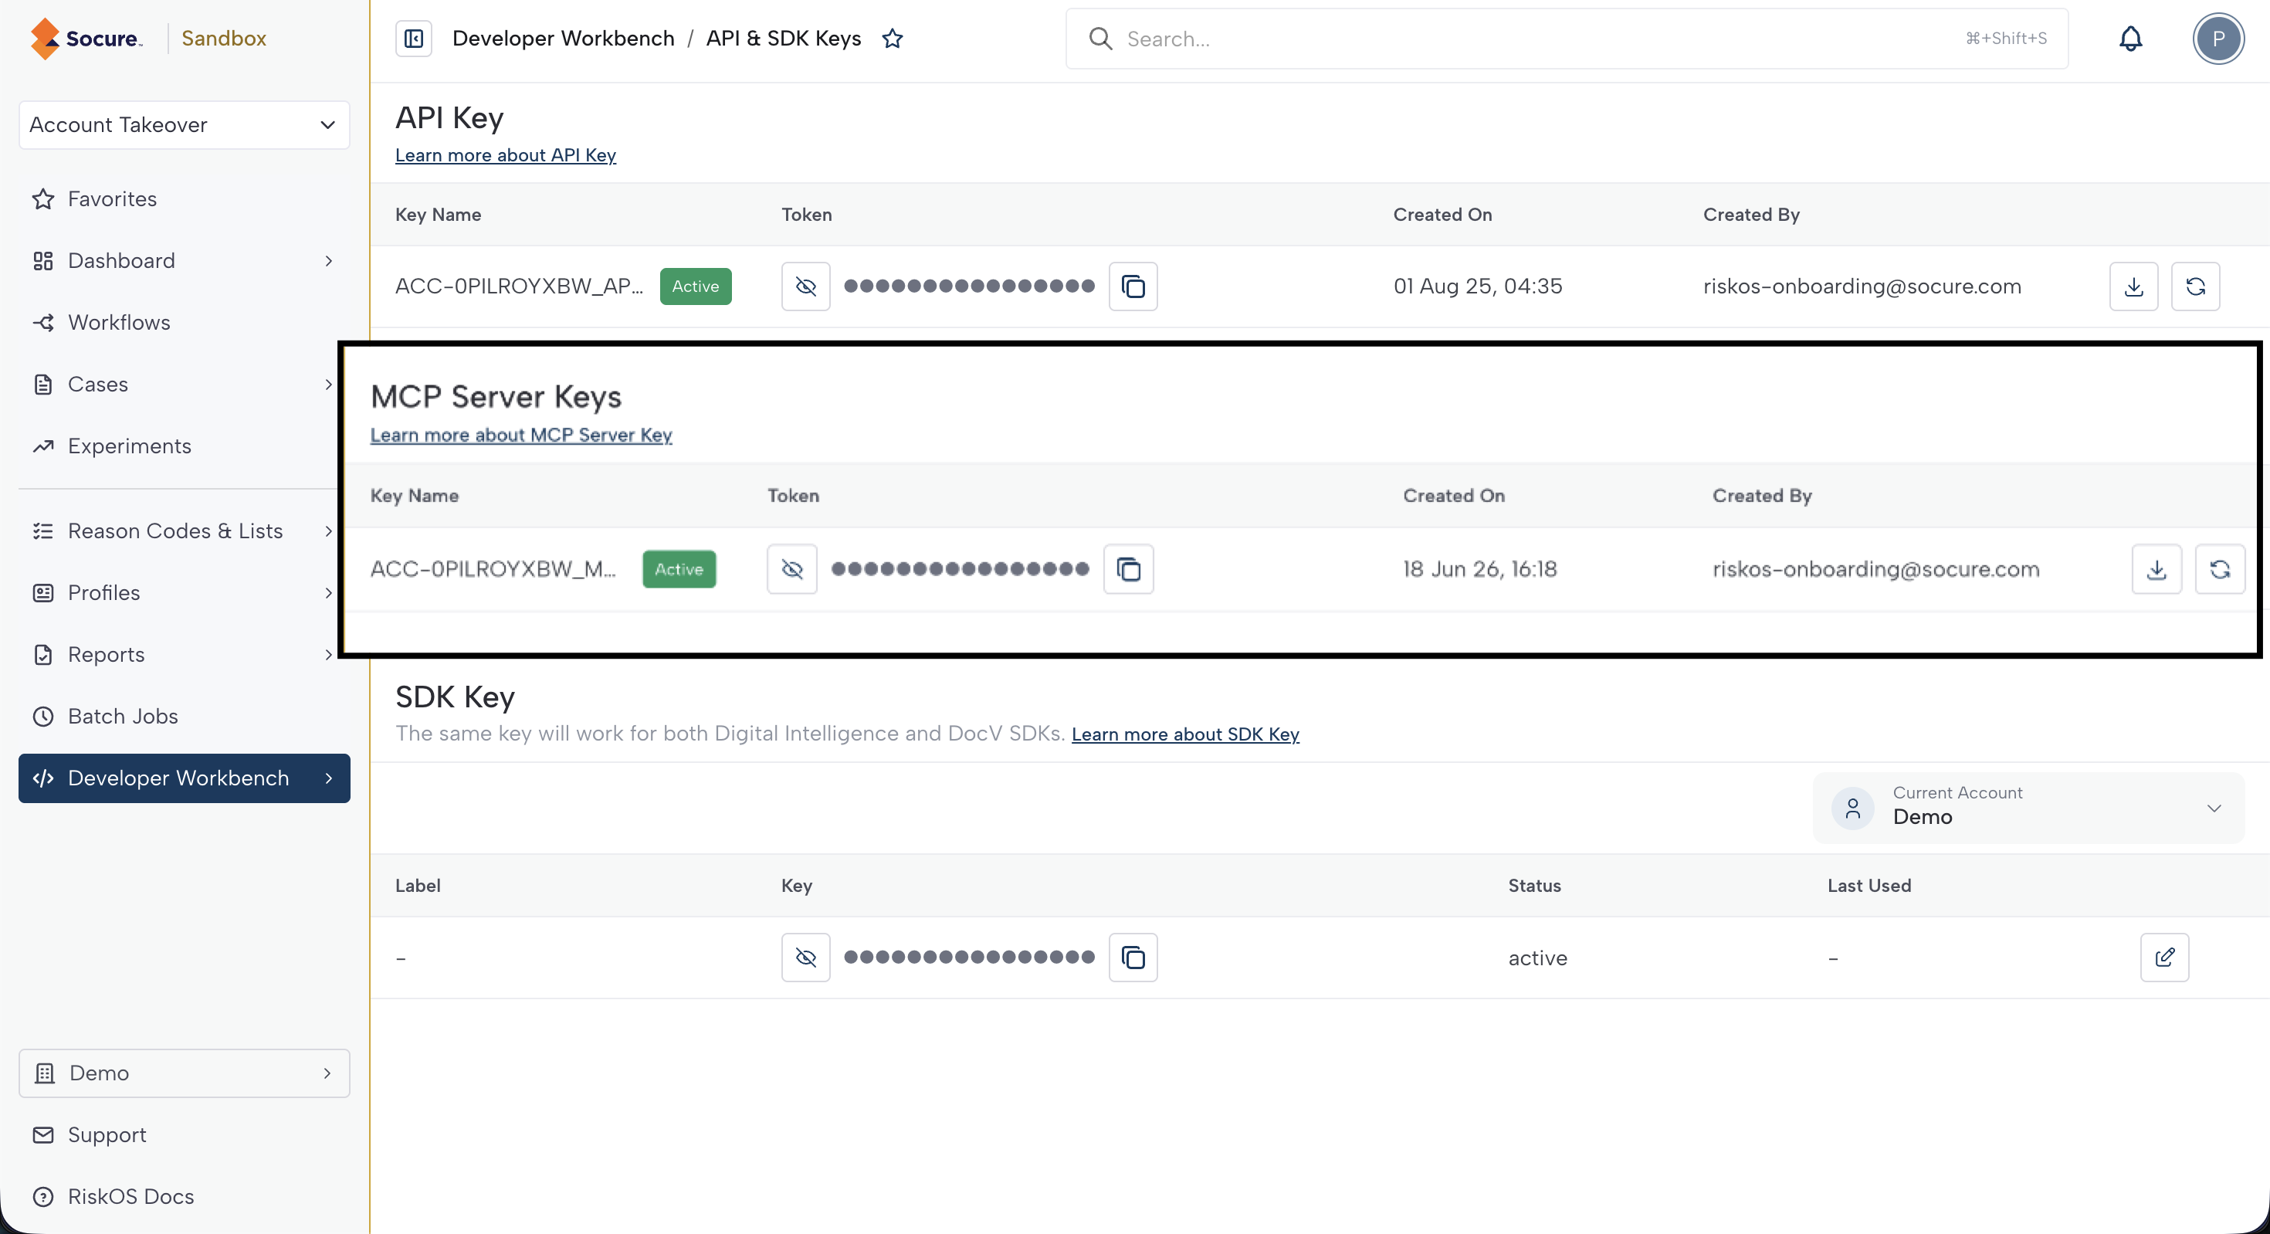Image resolution: width=2270 pixels, height=1234 pixels.
Task: Click the date 18 Jun 26, 16:18
Action: pos(1479,568)
